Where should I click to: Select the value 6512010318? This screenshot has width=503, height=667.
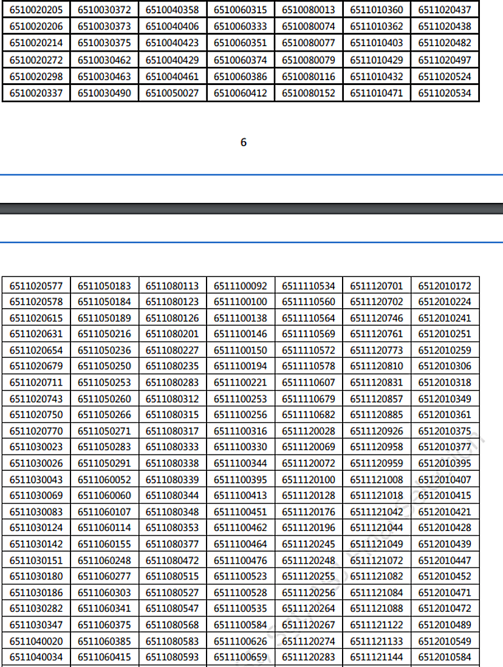pyautogui.click(x=445, y=382)
